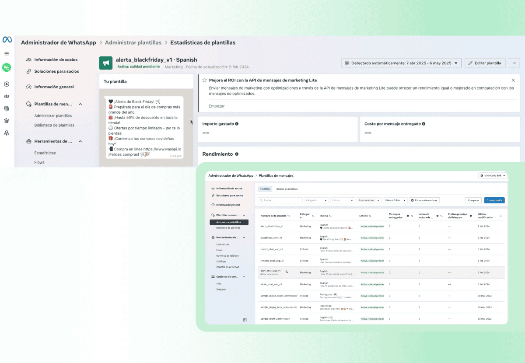Select Singapur in lower sidebar
This screenshot has width=525, height=363.
[x=220, y=289]
